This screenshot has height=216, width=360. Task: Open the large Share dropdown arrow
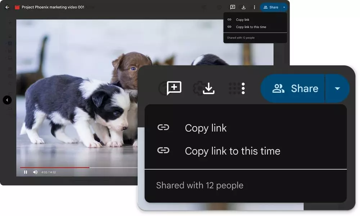tap(337, 88)
